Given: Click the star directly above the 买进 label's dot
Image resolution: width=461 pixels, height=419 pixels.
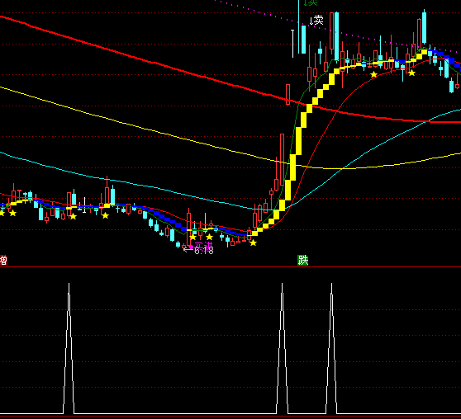Looking at the screenshot, I should 192,237.
